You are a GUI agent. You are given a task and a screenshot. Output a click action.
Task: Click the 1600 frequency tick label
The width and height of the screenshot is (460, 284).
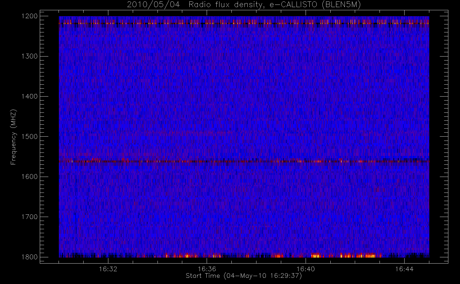click(x=30, y=177)
